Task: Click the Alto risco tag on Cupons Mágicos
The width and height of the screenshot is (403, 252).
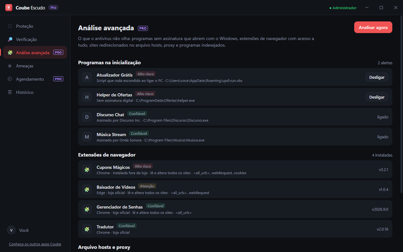Action: pos(143,166)
